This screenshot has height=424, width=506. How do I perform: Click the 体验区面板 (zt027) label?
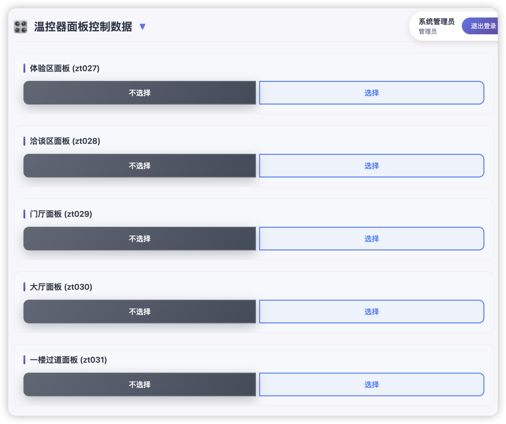coord(65,69)
